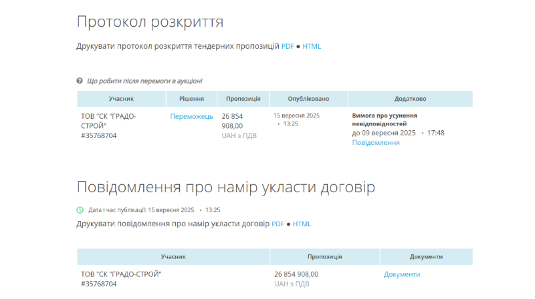
Task: Click the Переможець decision link
Action: [191, 116]
